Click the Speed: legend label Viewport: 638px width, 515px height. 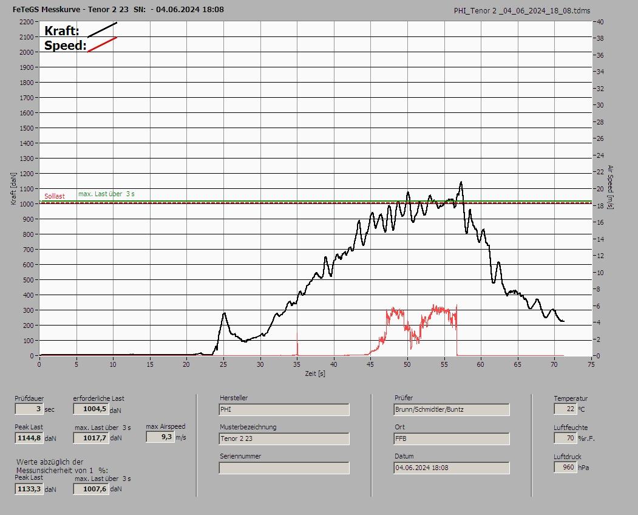[x=65, y=45]
